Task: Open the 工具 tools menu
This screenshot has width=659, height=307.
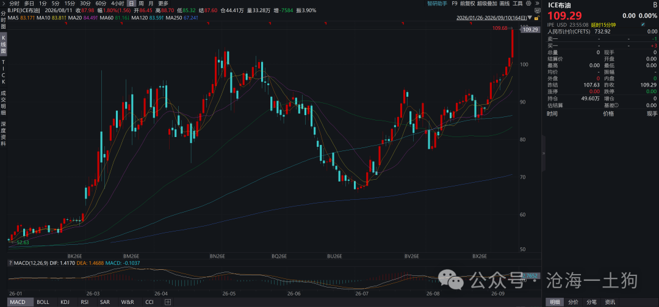Action: tap(518, 4)
